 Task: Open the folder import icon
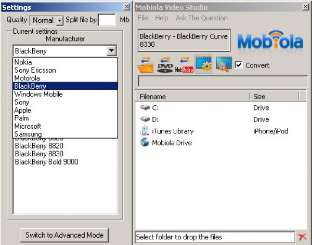(x=146, y=64)
